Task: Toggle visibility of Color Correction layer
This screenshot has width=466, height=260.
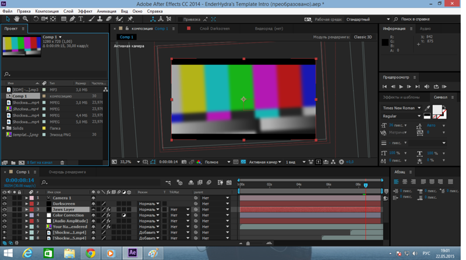Action: point(4,215)
